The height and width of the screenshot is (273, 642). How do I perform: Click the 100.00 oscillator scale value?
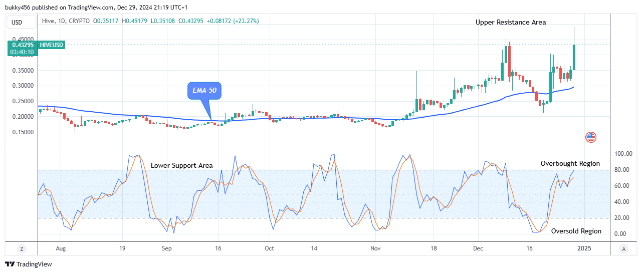[x=623, y=154]
